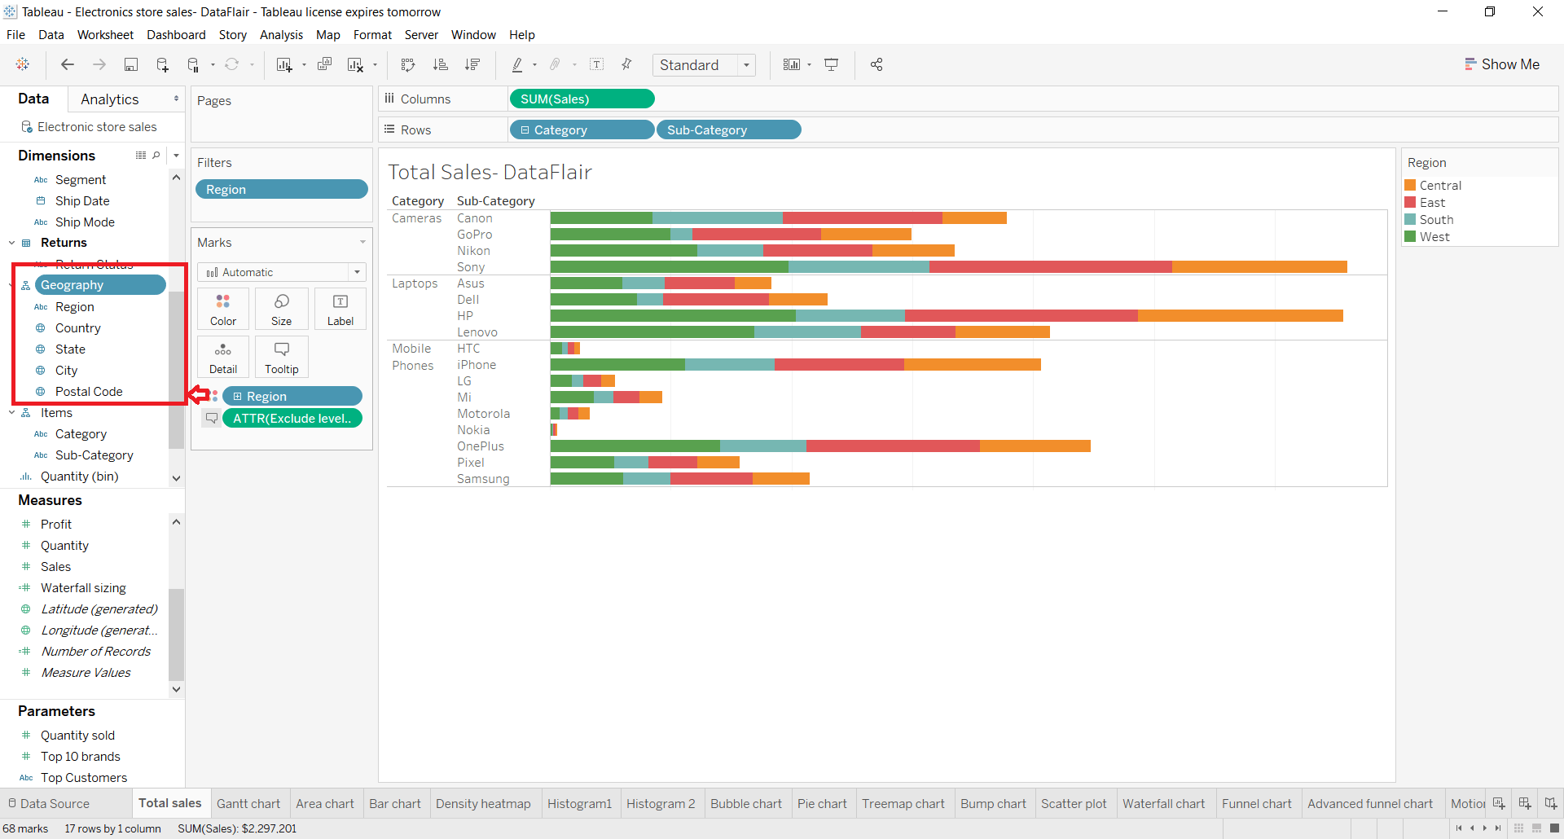Viewport: 1564px width, 839px height.
Task: Select the New Worksheet icon at bottom right
Action: pyautogui.click(x=1499, y=803)
